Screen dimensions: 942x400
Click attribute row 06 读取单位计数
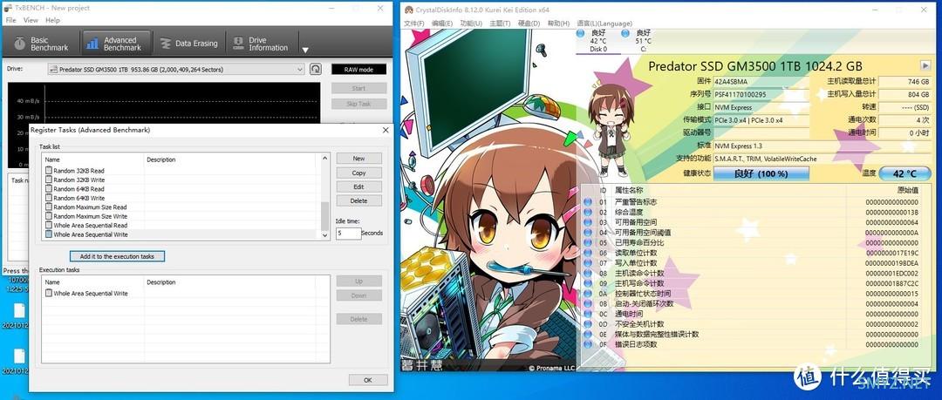pyautogui.click(x=757, y=253)
